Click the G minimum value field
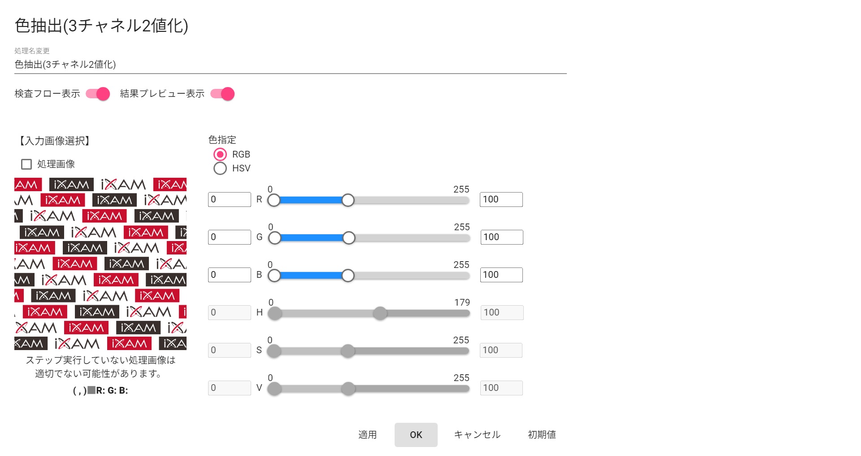Screen dimensions: 861x456 click(x=229, y=237)
